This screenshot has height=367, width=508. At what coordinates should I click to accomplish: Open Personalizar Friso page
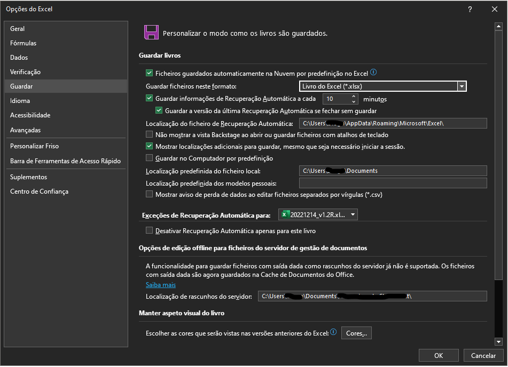tap(66, 146)
